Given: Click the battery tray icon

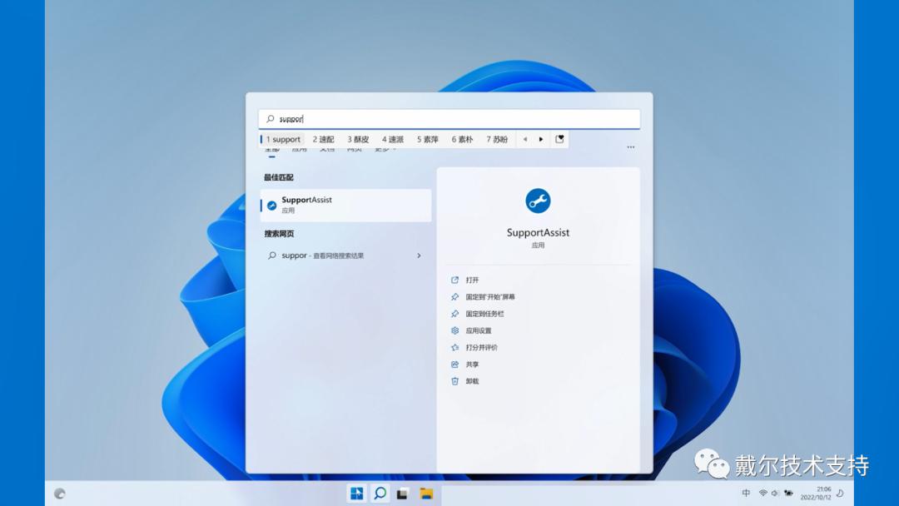Looking at the screenshot, I should (788, 493).
